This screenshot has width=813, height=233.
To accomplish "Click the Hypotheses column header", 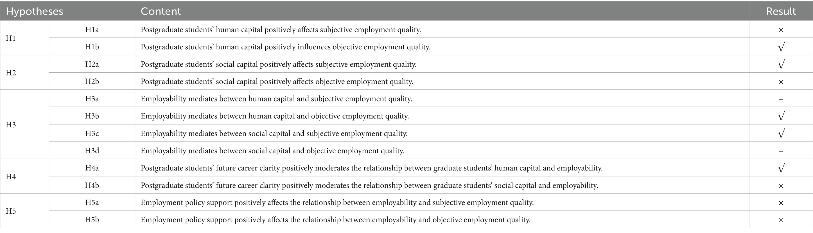I will click(x=35, y=11).
